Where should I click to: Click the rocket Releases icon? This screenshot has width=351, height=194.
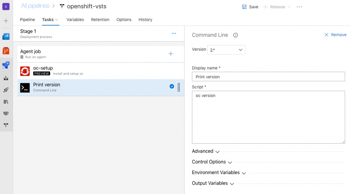point(6,90)
